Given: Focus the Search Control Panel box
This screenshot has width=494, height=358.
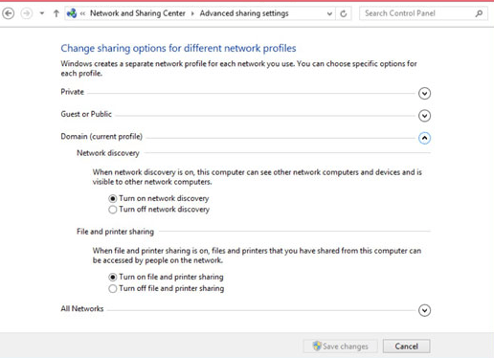Looking at the screenshot, I should 423,13.
